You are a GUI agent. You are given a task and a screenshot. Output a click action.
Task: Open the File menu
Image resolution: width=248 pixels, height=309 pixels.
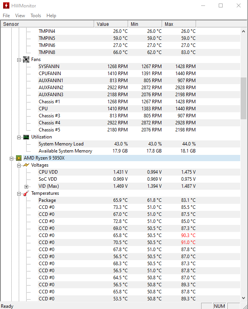(x=6, y=16)
